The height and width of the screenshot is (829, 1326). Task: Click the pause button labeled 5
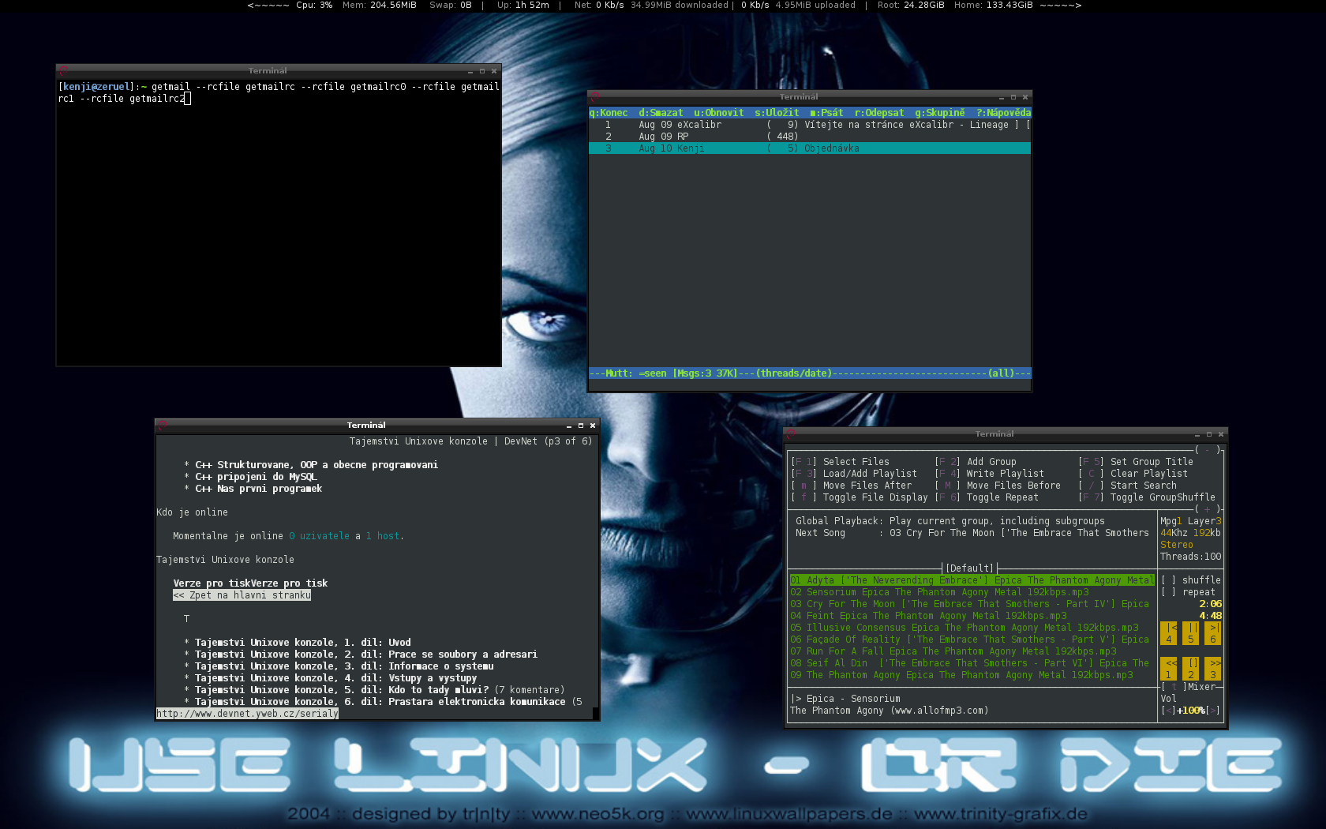(1191, 633)
